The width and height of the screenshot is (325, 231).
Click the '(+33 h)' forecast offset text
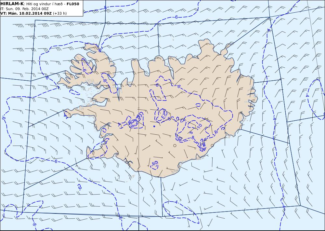[60, 13]
